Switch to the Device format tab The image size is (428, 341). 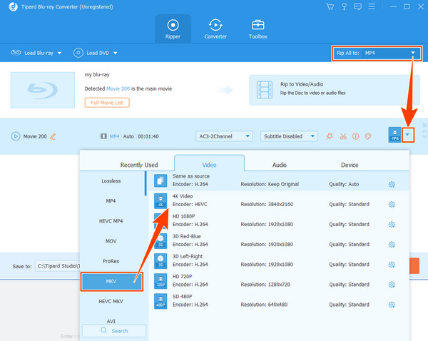pyautogui.click(x=350, y=165)
